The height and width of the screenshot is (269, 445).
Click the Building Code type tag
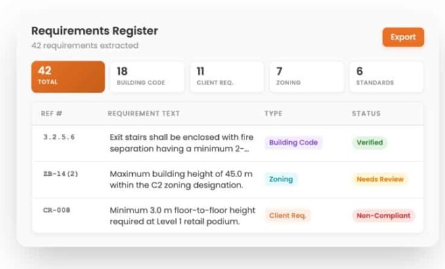click(293, 142)
